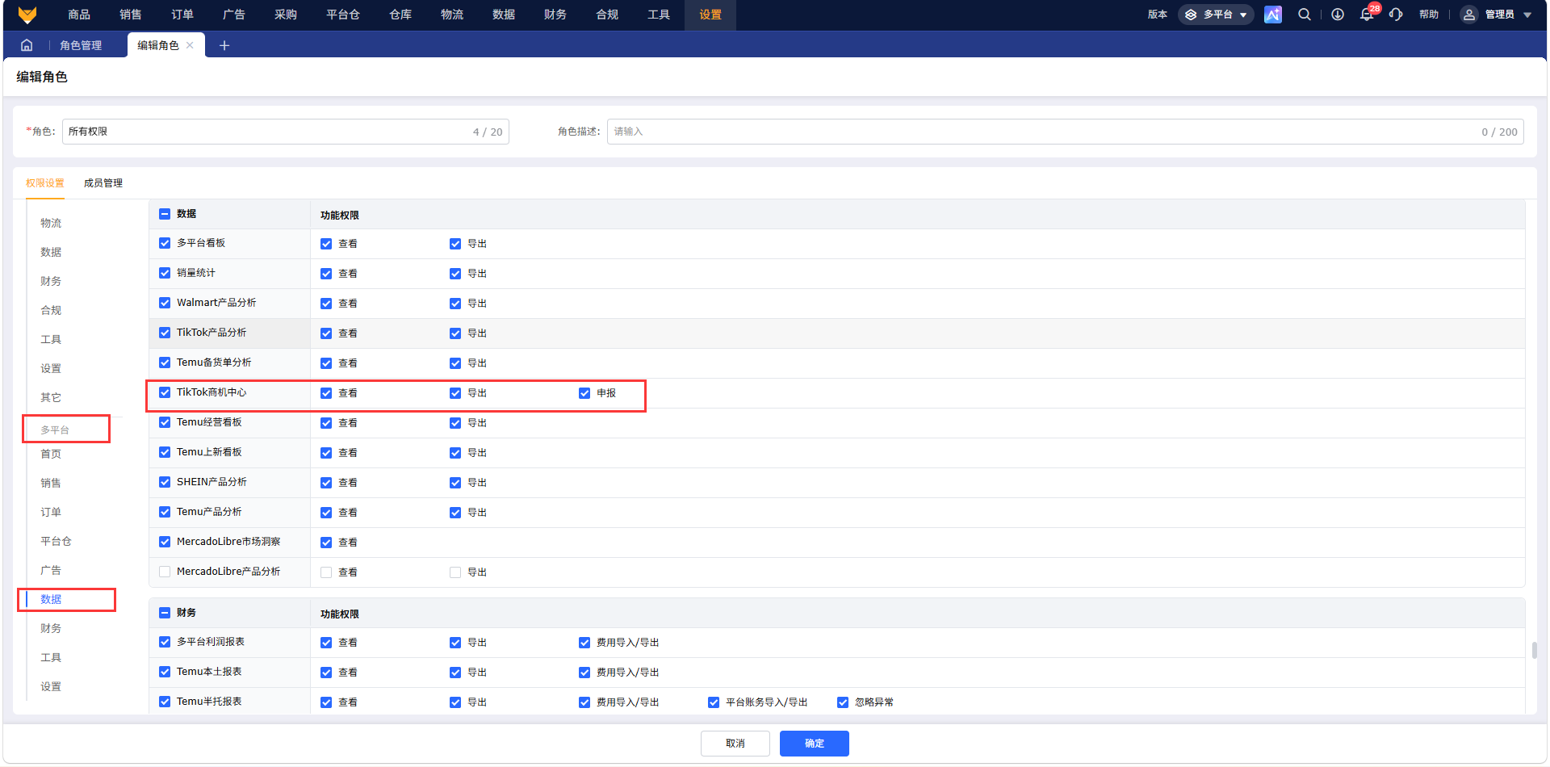Toggle the 财务 group header checkbox
The height and width of the screenshot is (767, 1550).
[165, 613]
